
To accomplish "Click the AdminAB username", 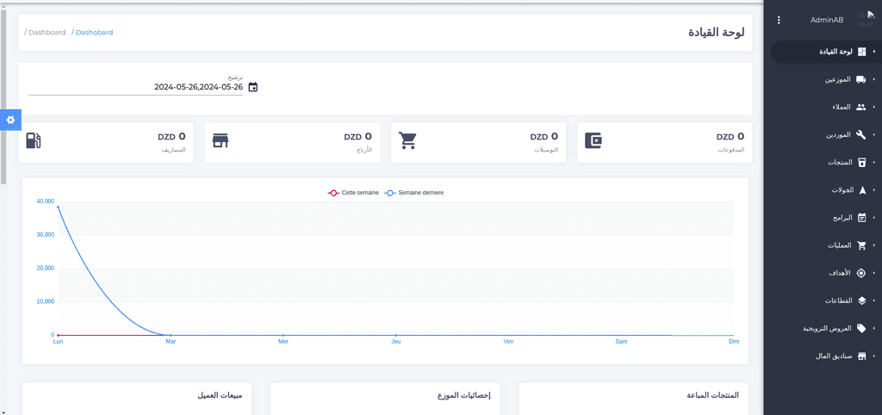I will tap(826, 21).
